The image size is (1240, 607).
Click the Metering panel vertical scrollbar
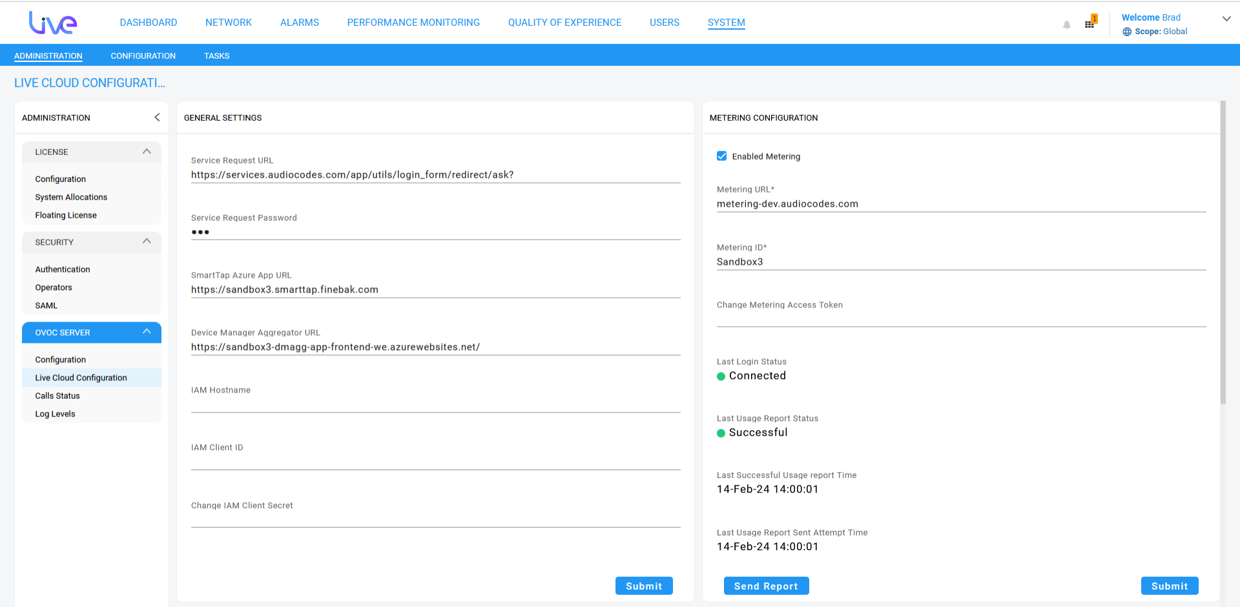point(1223,252)
